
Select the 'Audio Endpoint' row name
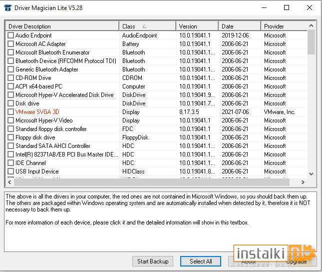(33, 35)
